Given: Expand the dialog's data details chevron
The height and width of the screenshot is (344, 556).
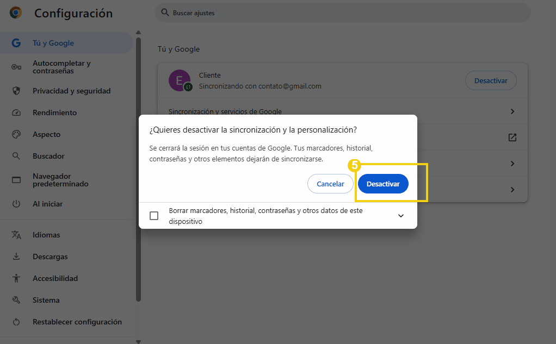Looking at the screenshot, I should point(401,216).
